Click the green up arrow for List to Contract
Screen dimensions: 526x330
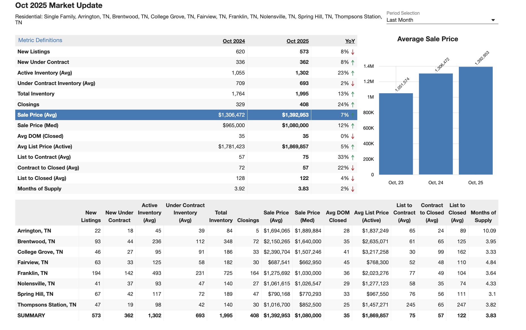click(353, 157)
